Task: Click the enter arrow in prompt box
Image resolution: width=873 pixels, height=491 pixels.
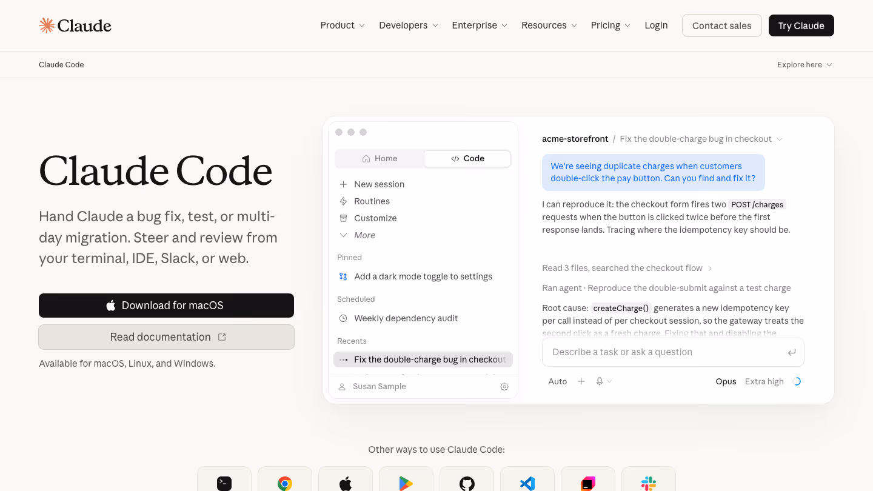Action: [792, 352]
